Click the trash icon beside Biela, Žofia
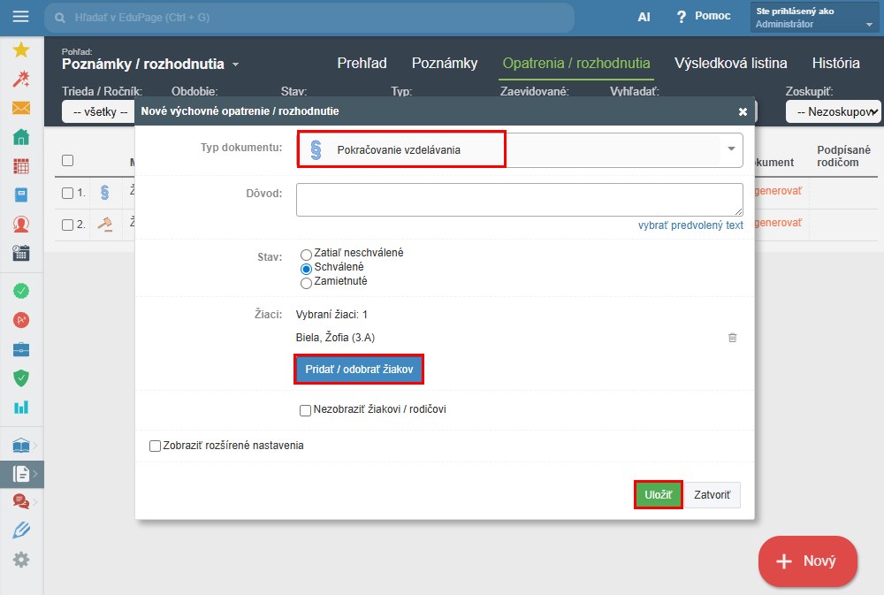 coord(732,337)
